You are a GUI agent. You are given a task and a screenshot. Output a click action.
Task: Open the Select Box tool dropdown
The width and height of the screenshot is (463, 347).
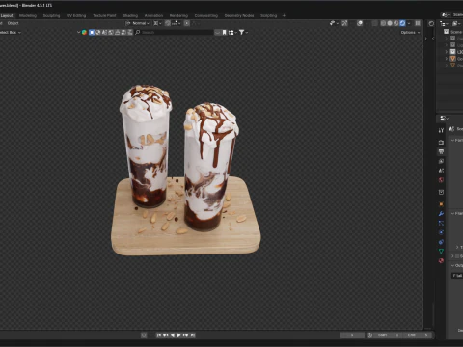pos(11,32)
